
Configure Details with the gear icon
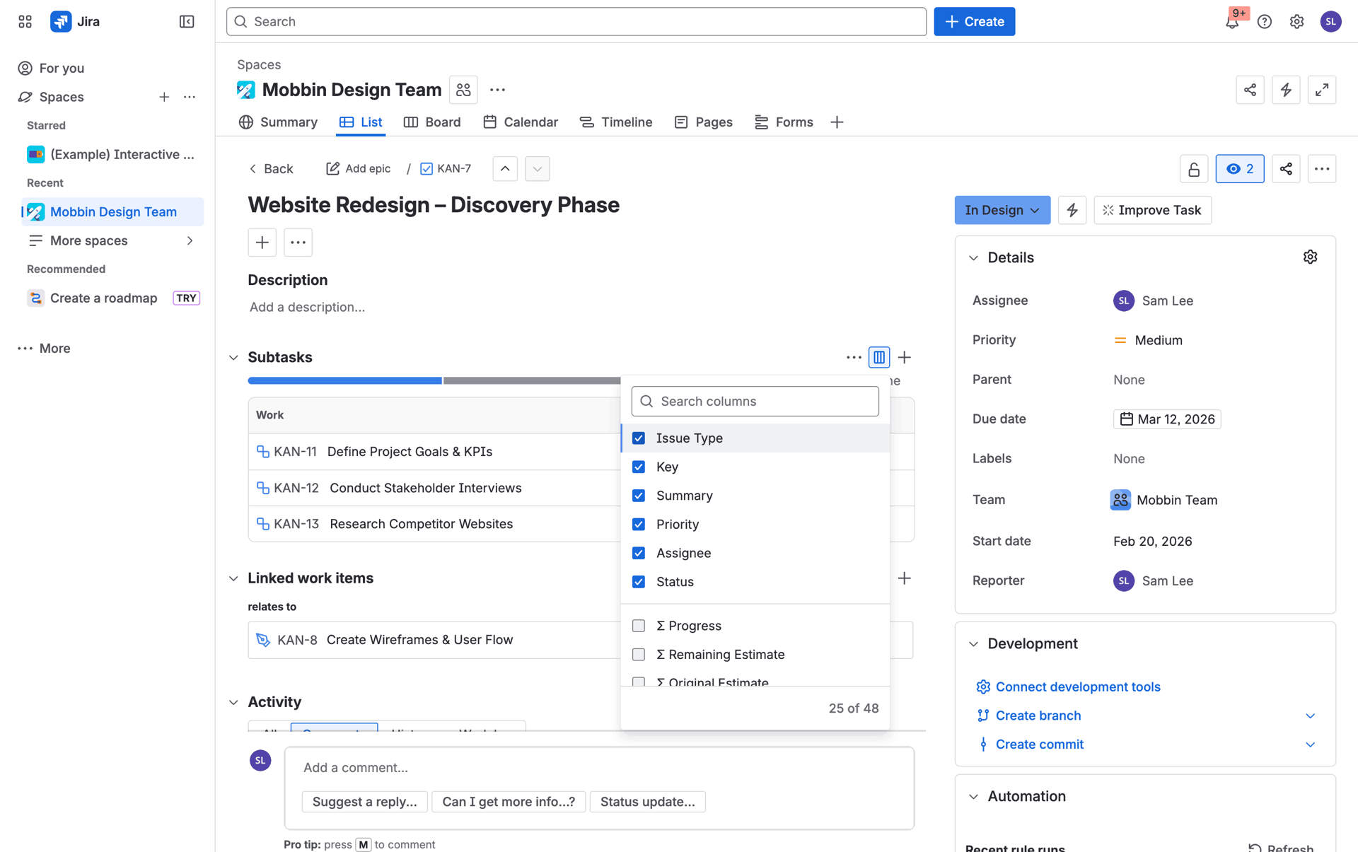(1310, 257)
